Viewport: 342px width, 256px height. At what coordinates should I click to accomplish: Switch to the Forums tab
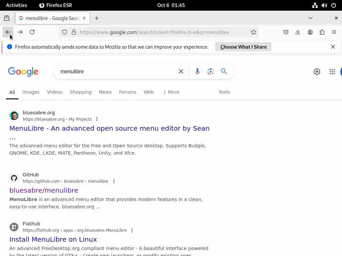[x=128, y=92]
